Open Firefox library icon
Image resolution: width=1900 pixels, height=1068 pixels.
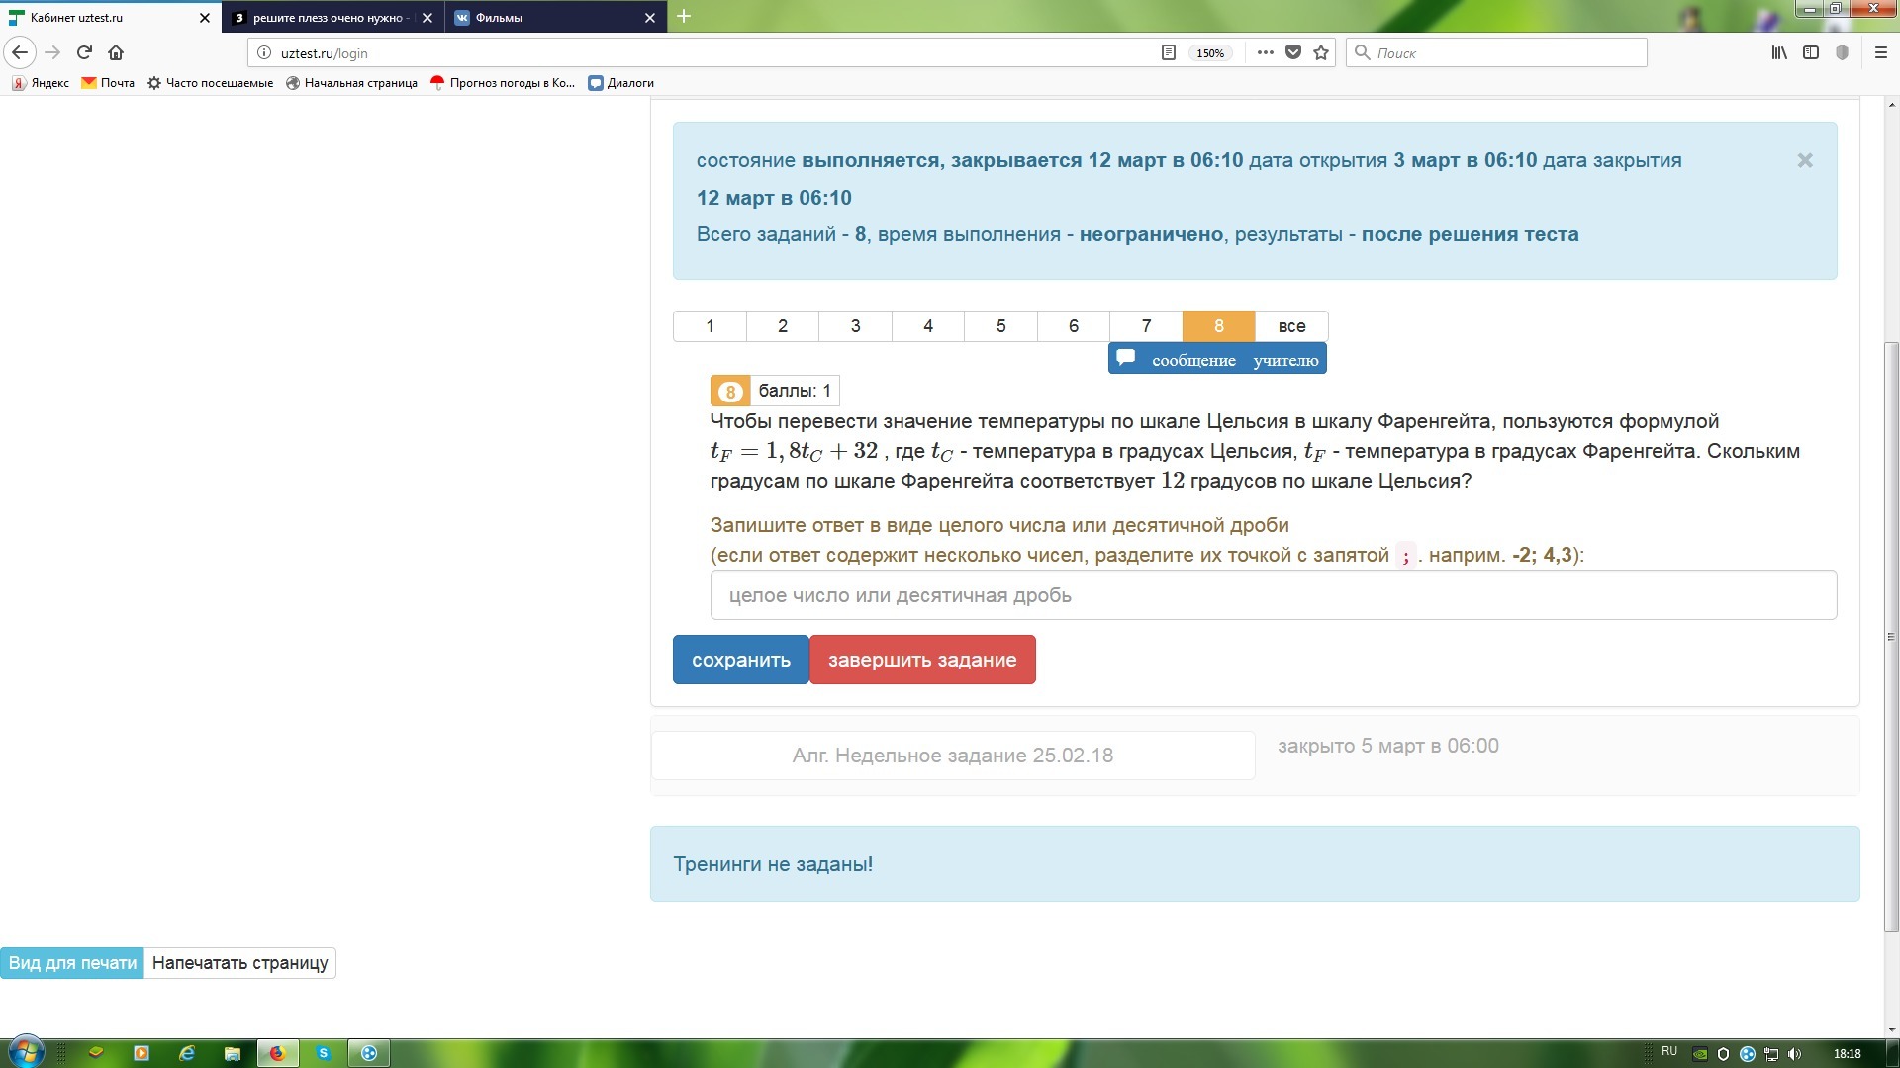tap(1779, 52)
